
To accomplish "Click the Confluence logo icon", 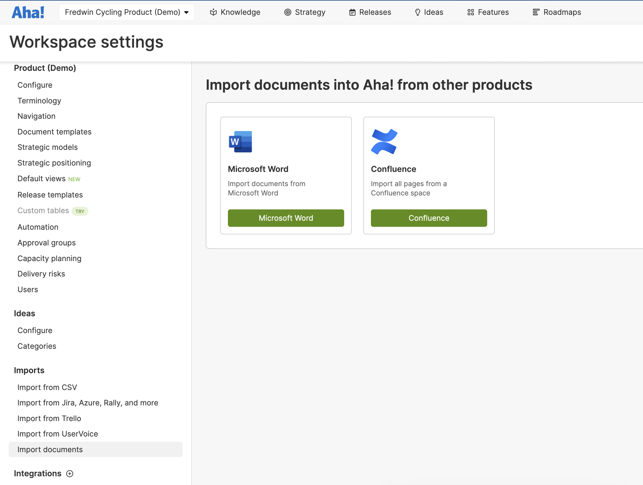I will pyautogui.click(x=384, y=142).
